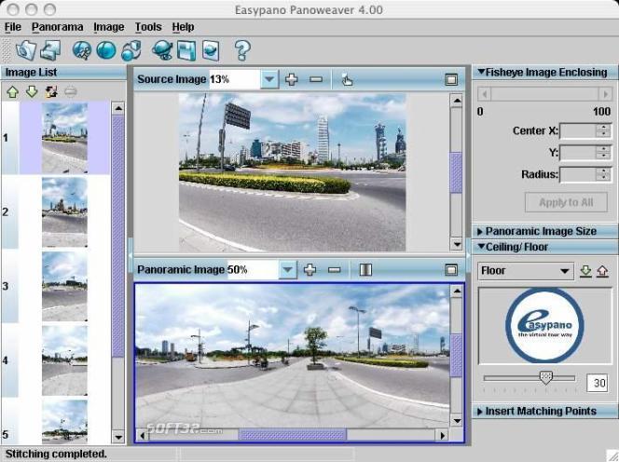This screenshot has width=619, height=462.
Task: Move image down with green down arrow
Action: click(x=32, y=92)
